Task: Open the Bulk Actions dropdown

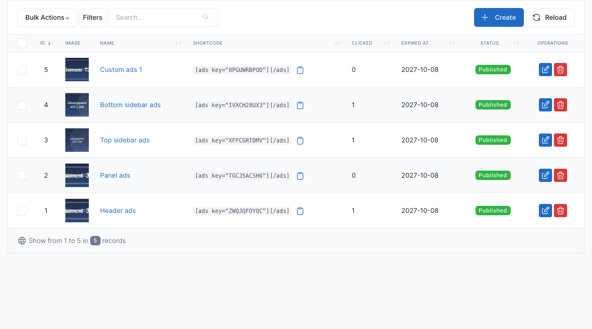Action: 47,17
